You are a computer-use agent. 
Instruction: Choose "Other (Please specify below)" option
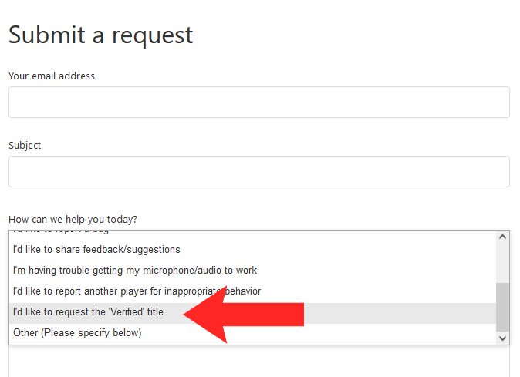(253, 333)
